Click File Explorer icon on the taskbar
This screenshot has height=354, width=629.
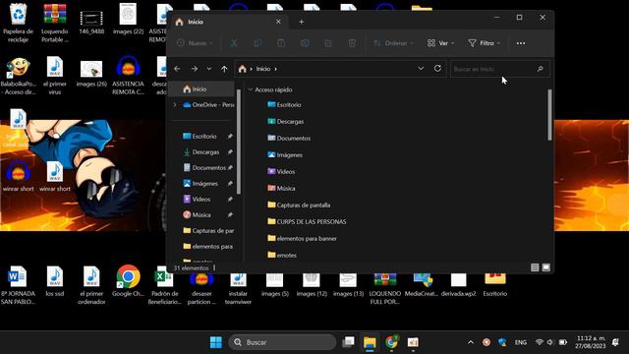[x=370, y=342]
